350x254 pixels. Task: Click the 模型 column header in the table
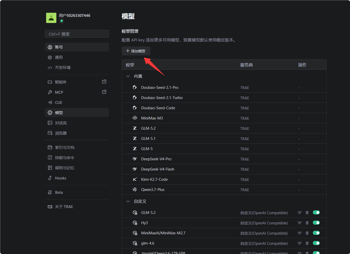(x=130, y=65)
